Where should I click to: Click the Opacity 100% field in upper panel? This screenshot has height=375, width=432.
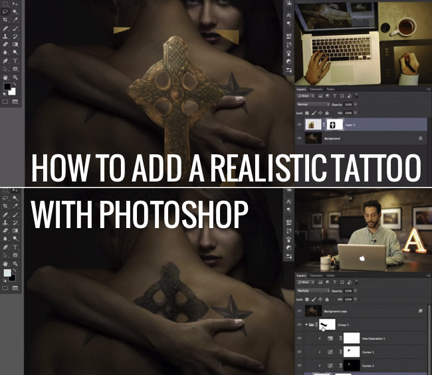tap(348, 104)
